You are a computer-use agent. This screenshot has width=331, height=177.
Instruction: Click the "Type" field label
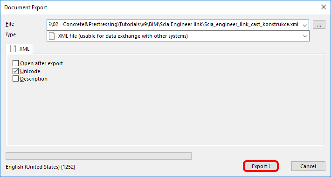[x=11, y=35]
